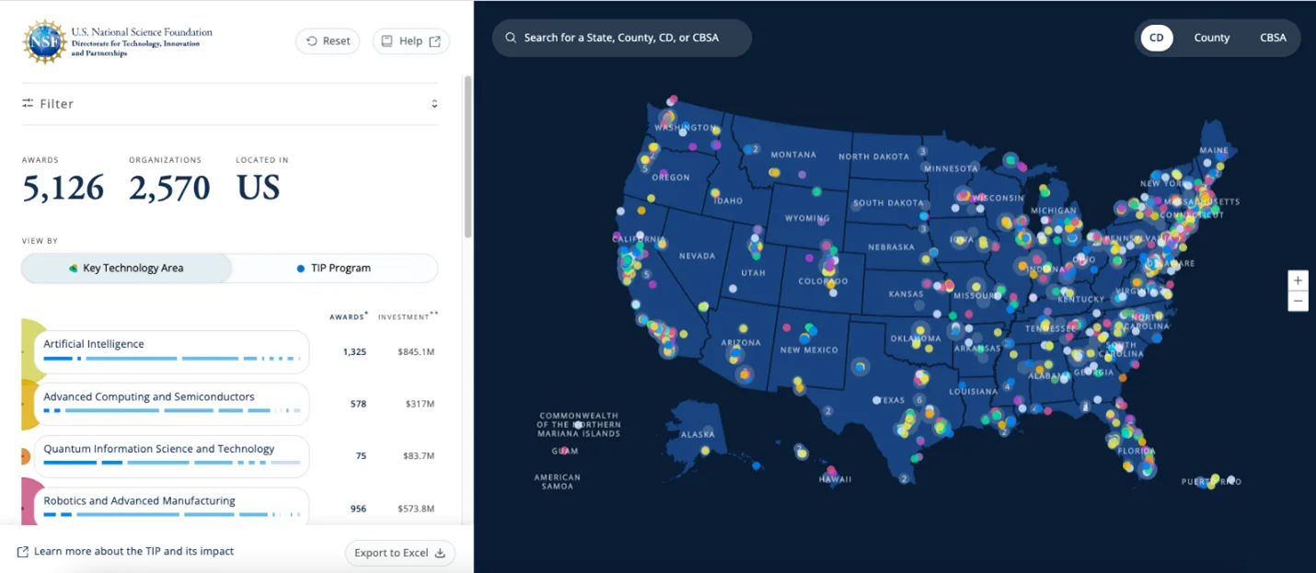Open the Help link button
Viewport: 1316px width, 573px height.
tap(411, 41)
